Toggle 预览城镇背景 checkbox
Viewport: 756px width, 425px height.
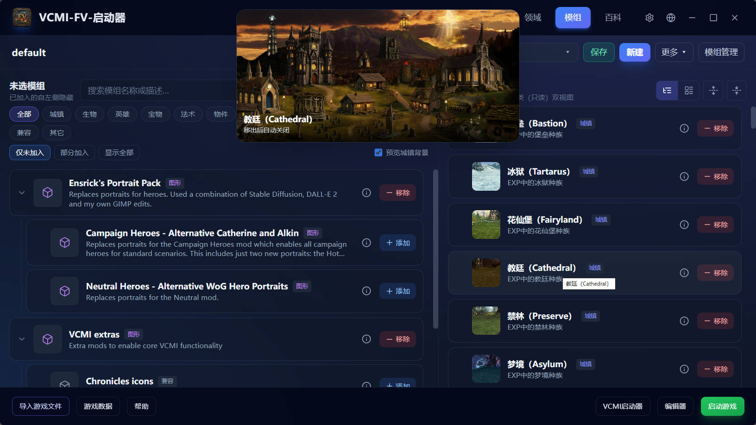point(378,152)
